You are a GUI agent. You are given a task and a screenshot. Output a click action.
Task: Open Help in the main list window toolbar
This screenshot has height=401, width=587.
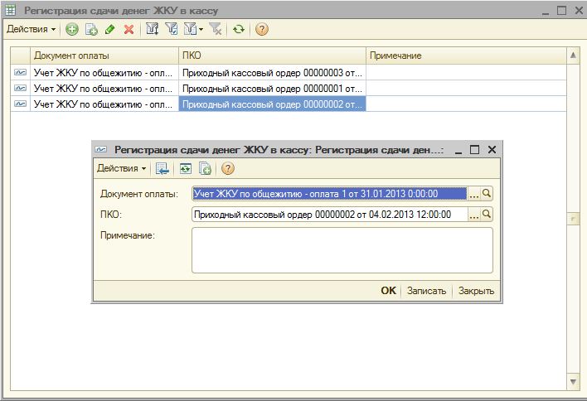tap(262, 29)
